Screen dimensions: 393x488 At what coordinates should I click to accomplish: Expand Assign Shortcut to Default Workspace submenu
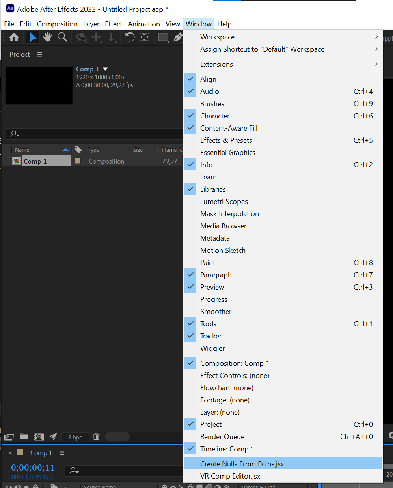283,49
